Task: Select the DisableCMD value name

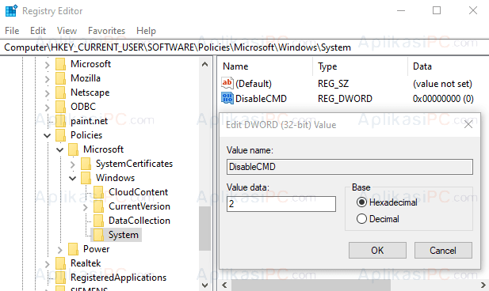Action: tap(261, 99)
